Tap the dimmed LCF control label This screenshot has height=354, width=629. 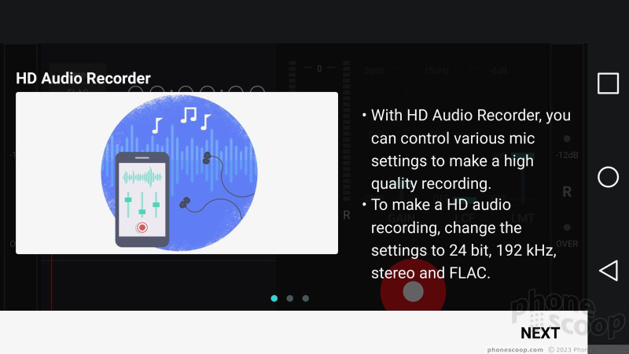[465, 219]
